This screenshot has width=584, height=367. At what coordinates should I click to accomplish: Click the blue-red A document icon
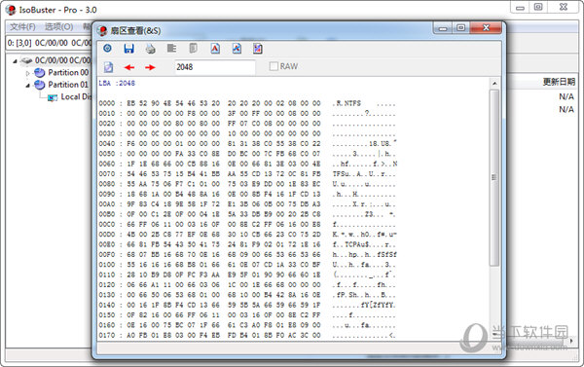tap(237, 49)
